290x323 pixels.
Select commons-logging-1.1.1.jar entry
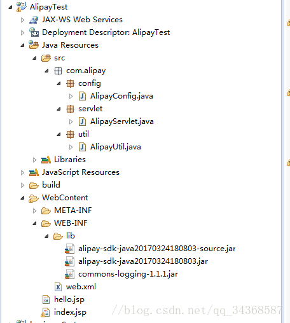(x=128, y=274)
